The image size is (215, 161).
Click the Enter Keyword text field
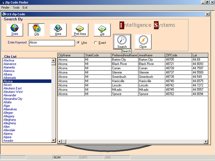[52, 43]
